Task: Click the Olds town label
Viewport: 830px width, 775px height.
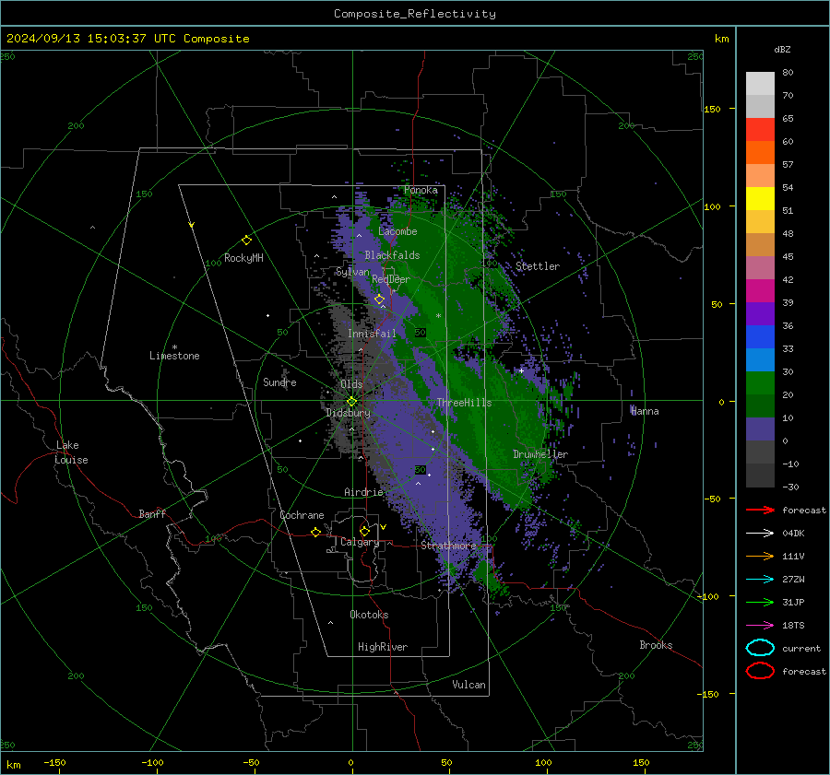Action: 351,384
